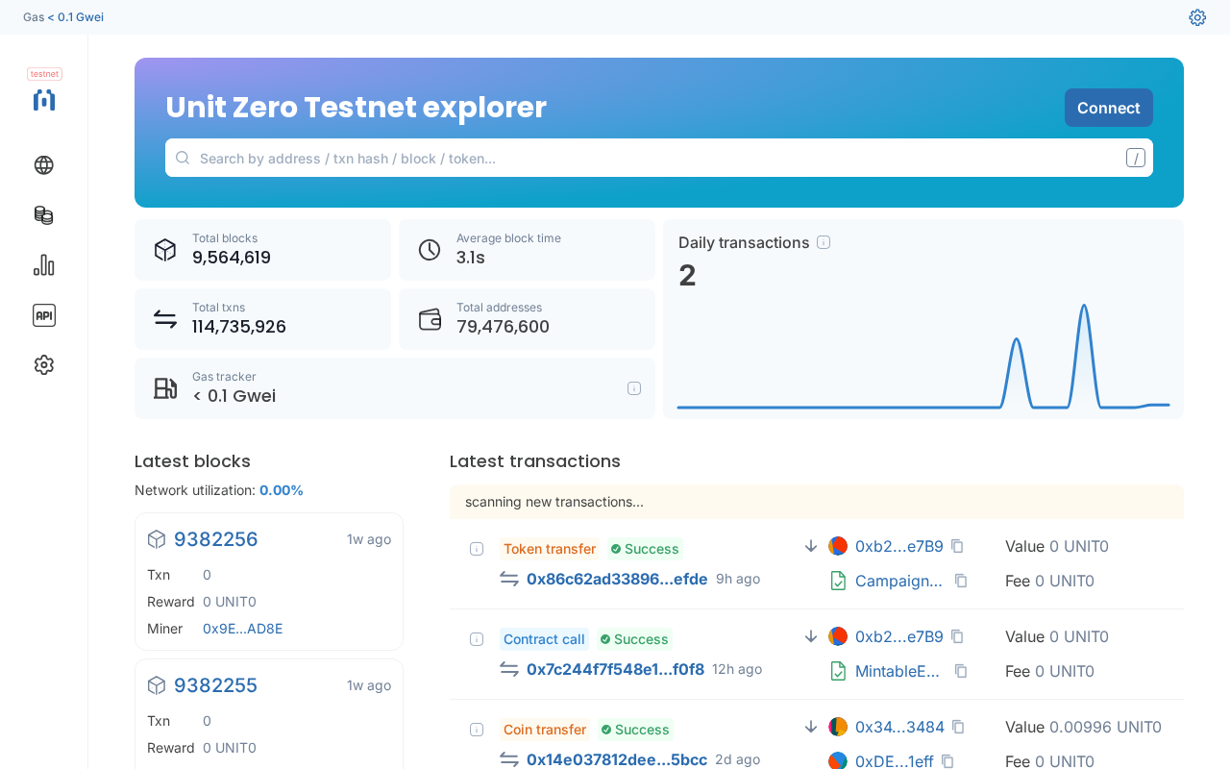Open address 0xDE...1eff
This screenshot has height=769, width=1230.
click(x=895, y=761)
